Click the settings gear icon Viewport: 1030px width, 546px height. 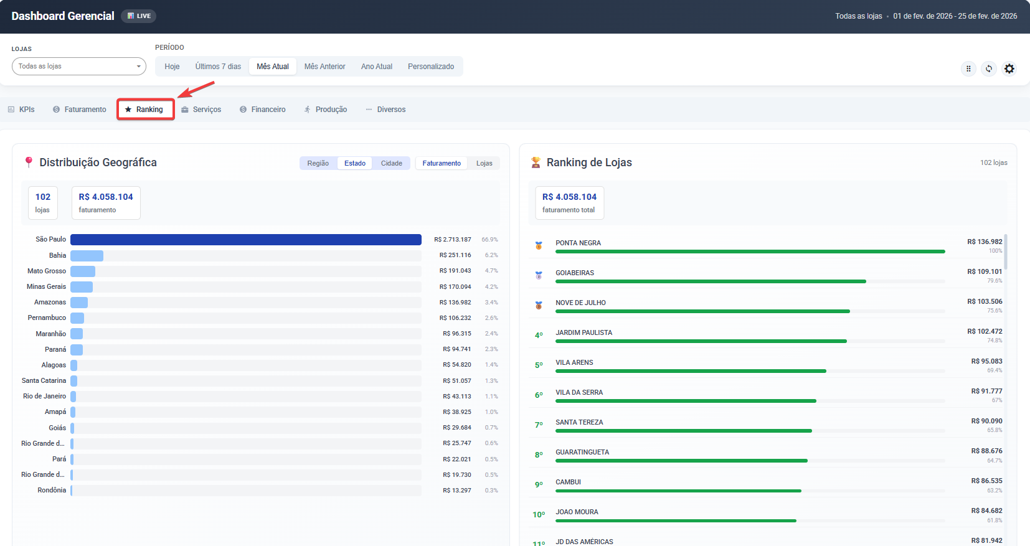pyautogui.click(x=1009, y=68)
